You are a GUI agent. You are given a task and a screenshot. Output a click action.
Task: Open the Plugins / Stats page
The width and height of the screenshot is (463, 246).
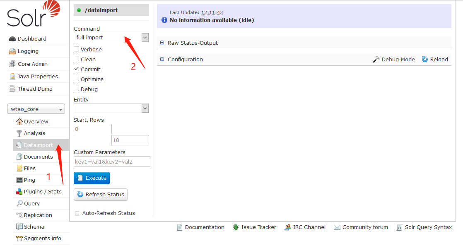coord(43,191)
